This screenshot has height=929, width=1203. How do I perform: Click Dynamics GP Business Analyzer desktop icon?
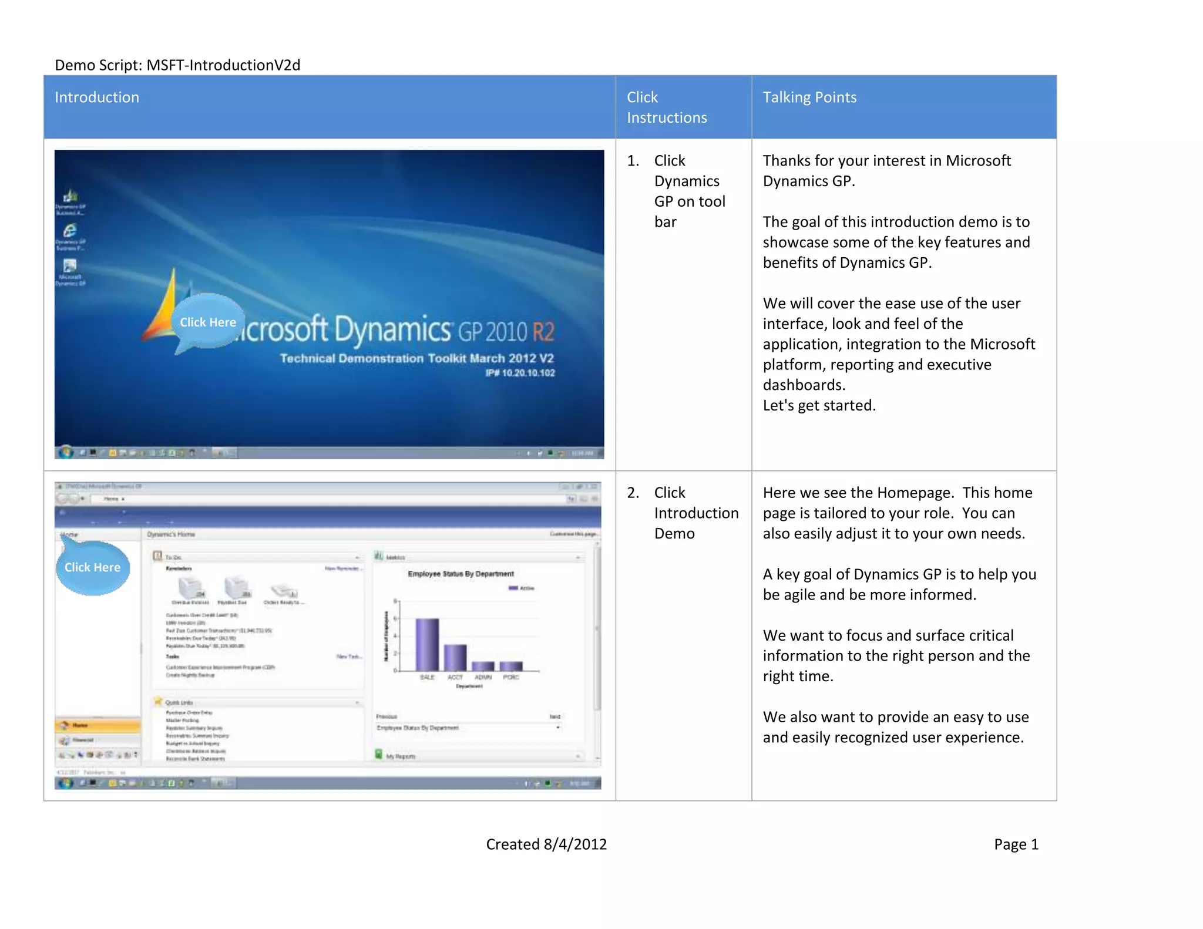70,196
